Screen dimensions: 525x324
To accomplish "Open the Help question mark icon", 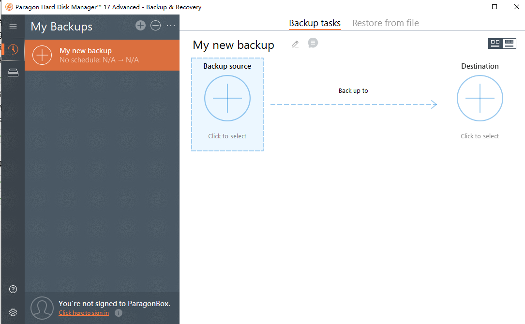I will coord(13,289).
